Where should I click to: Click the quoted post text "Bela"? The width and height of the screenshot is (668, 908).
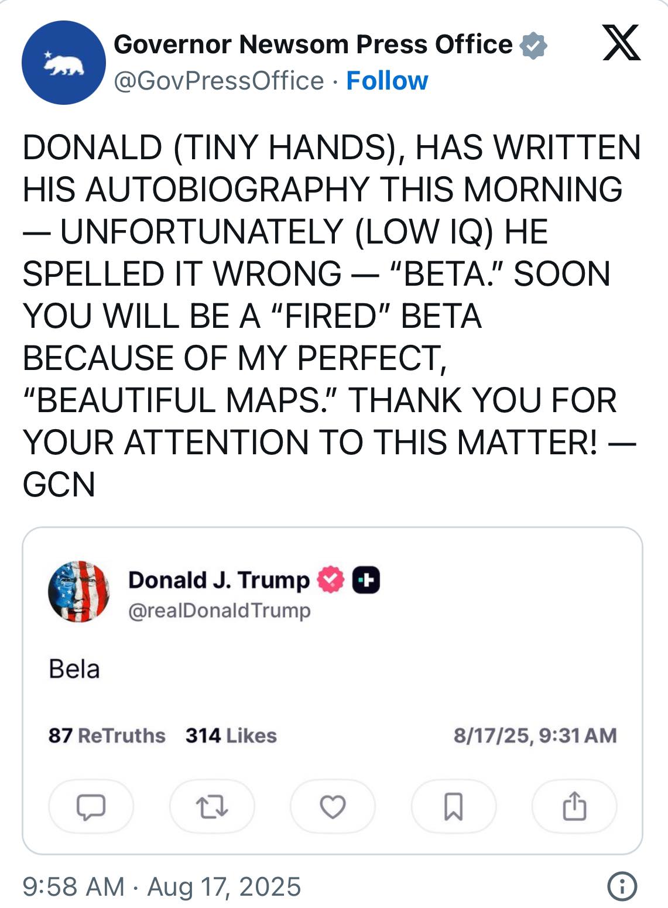click(74, 669)
